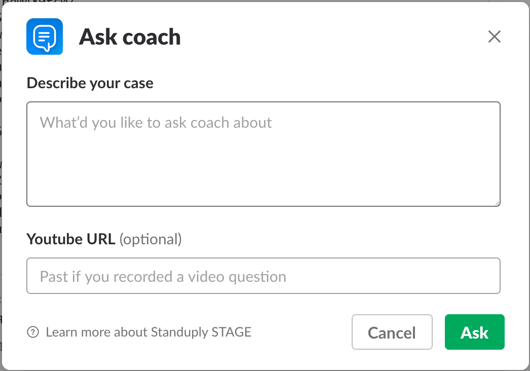
Task: Click the blue Standuply chat bubble icon
Action: [45, 36]
